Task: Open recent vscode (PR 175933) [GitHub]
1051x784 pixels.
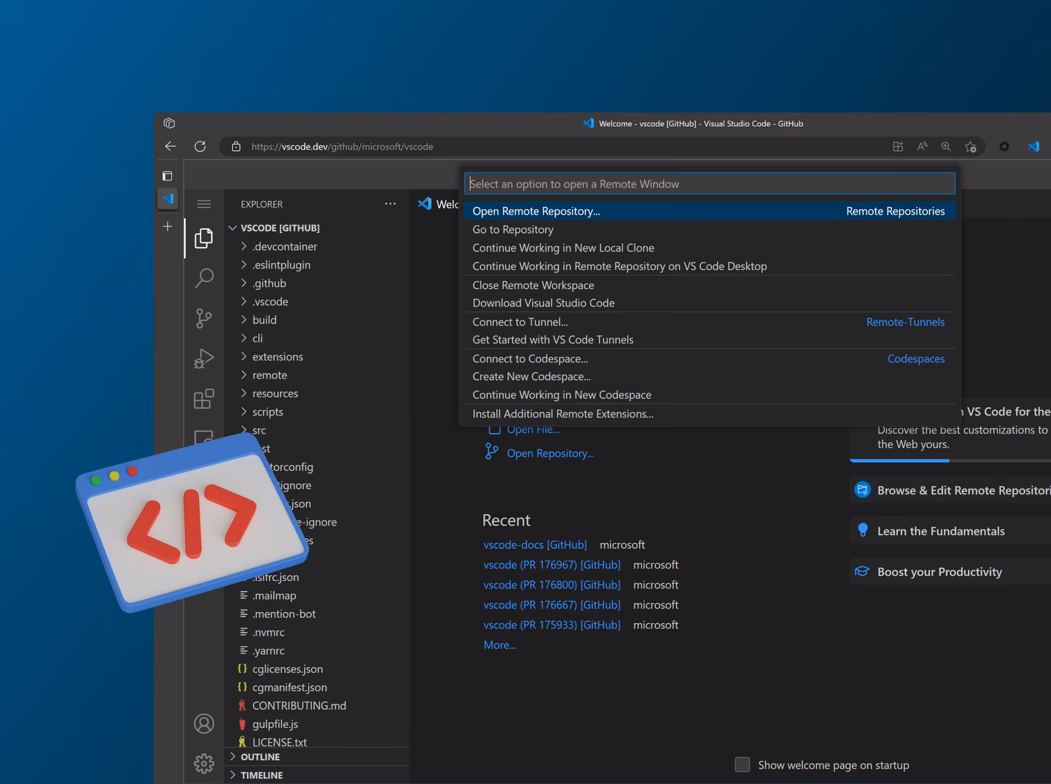Action: click(x=552, y=625)
